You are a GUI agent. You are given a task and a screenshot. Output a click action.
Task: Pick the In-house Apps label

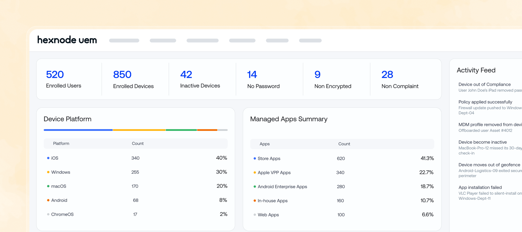tap(272, 201)
